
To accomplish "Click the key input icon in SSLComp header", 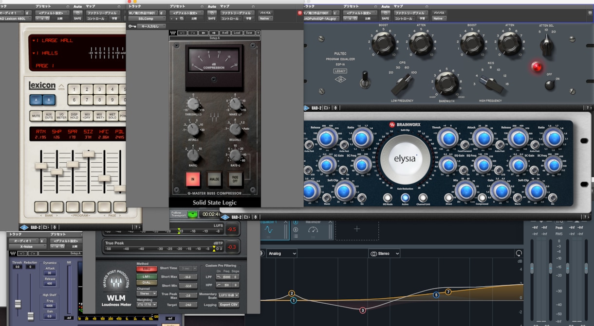I will [x=132, y=26].
